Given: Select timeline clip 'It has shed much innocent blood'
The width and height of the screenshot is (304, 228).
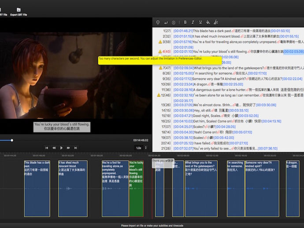Looking at the screenshot, I should point(73,188).
